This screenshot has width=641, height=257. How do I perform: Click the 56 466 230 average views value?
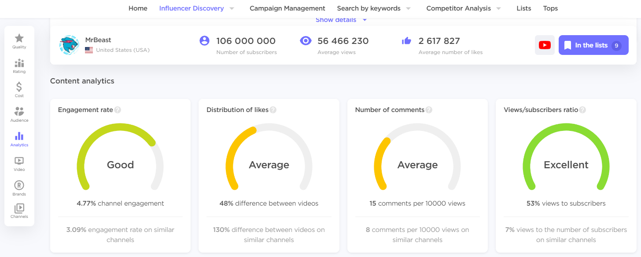pyautogui.click(x=343, y=41)
